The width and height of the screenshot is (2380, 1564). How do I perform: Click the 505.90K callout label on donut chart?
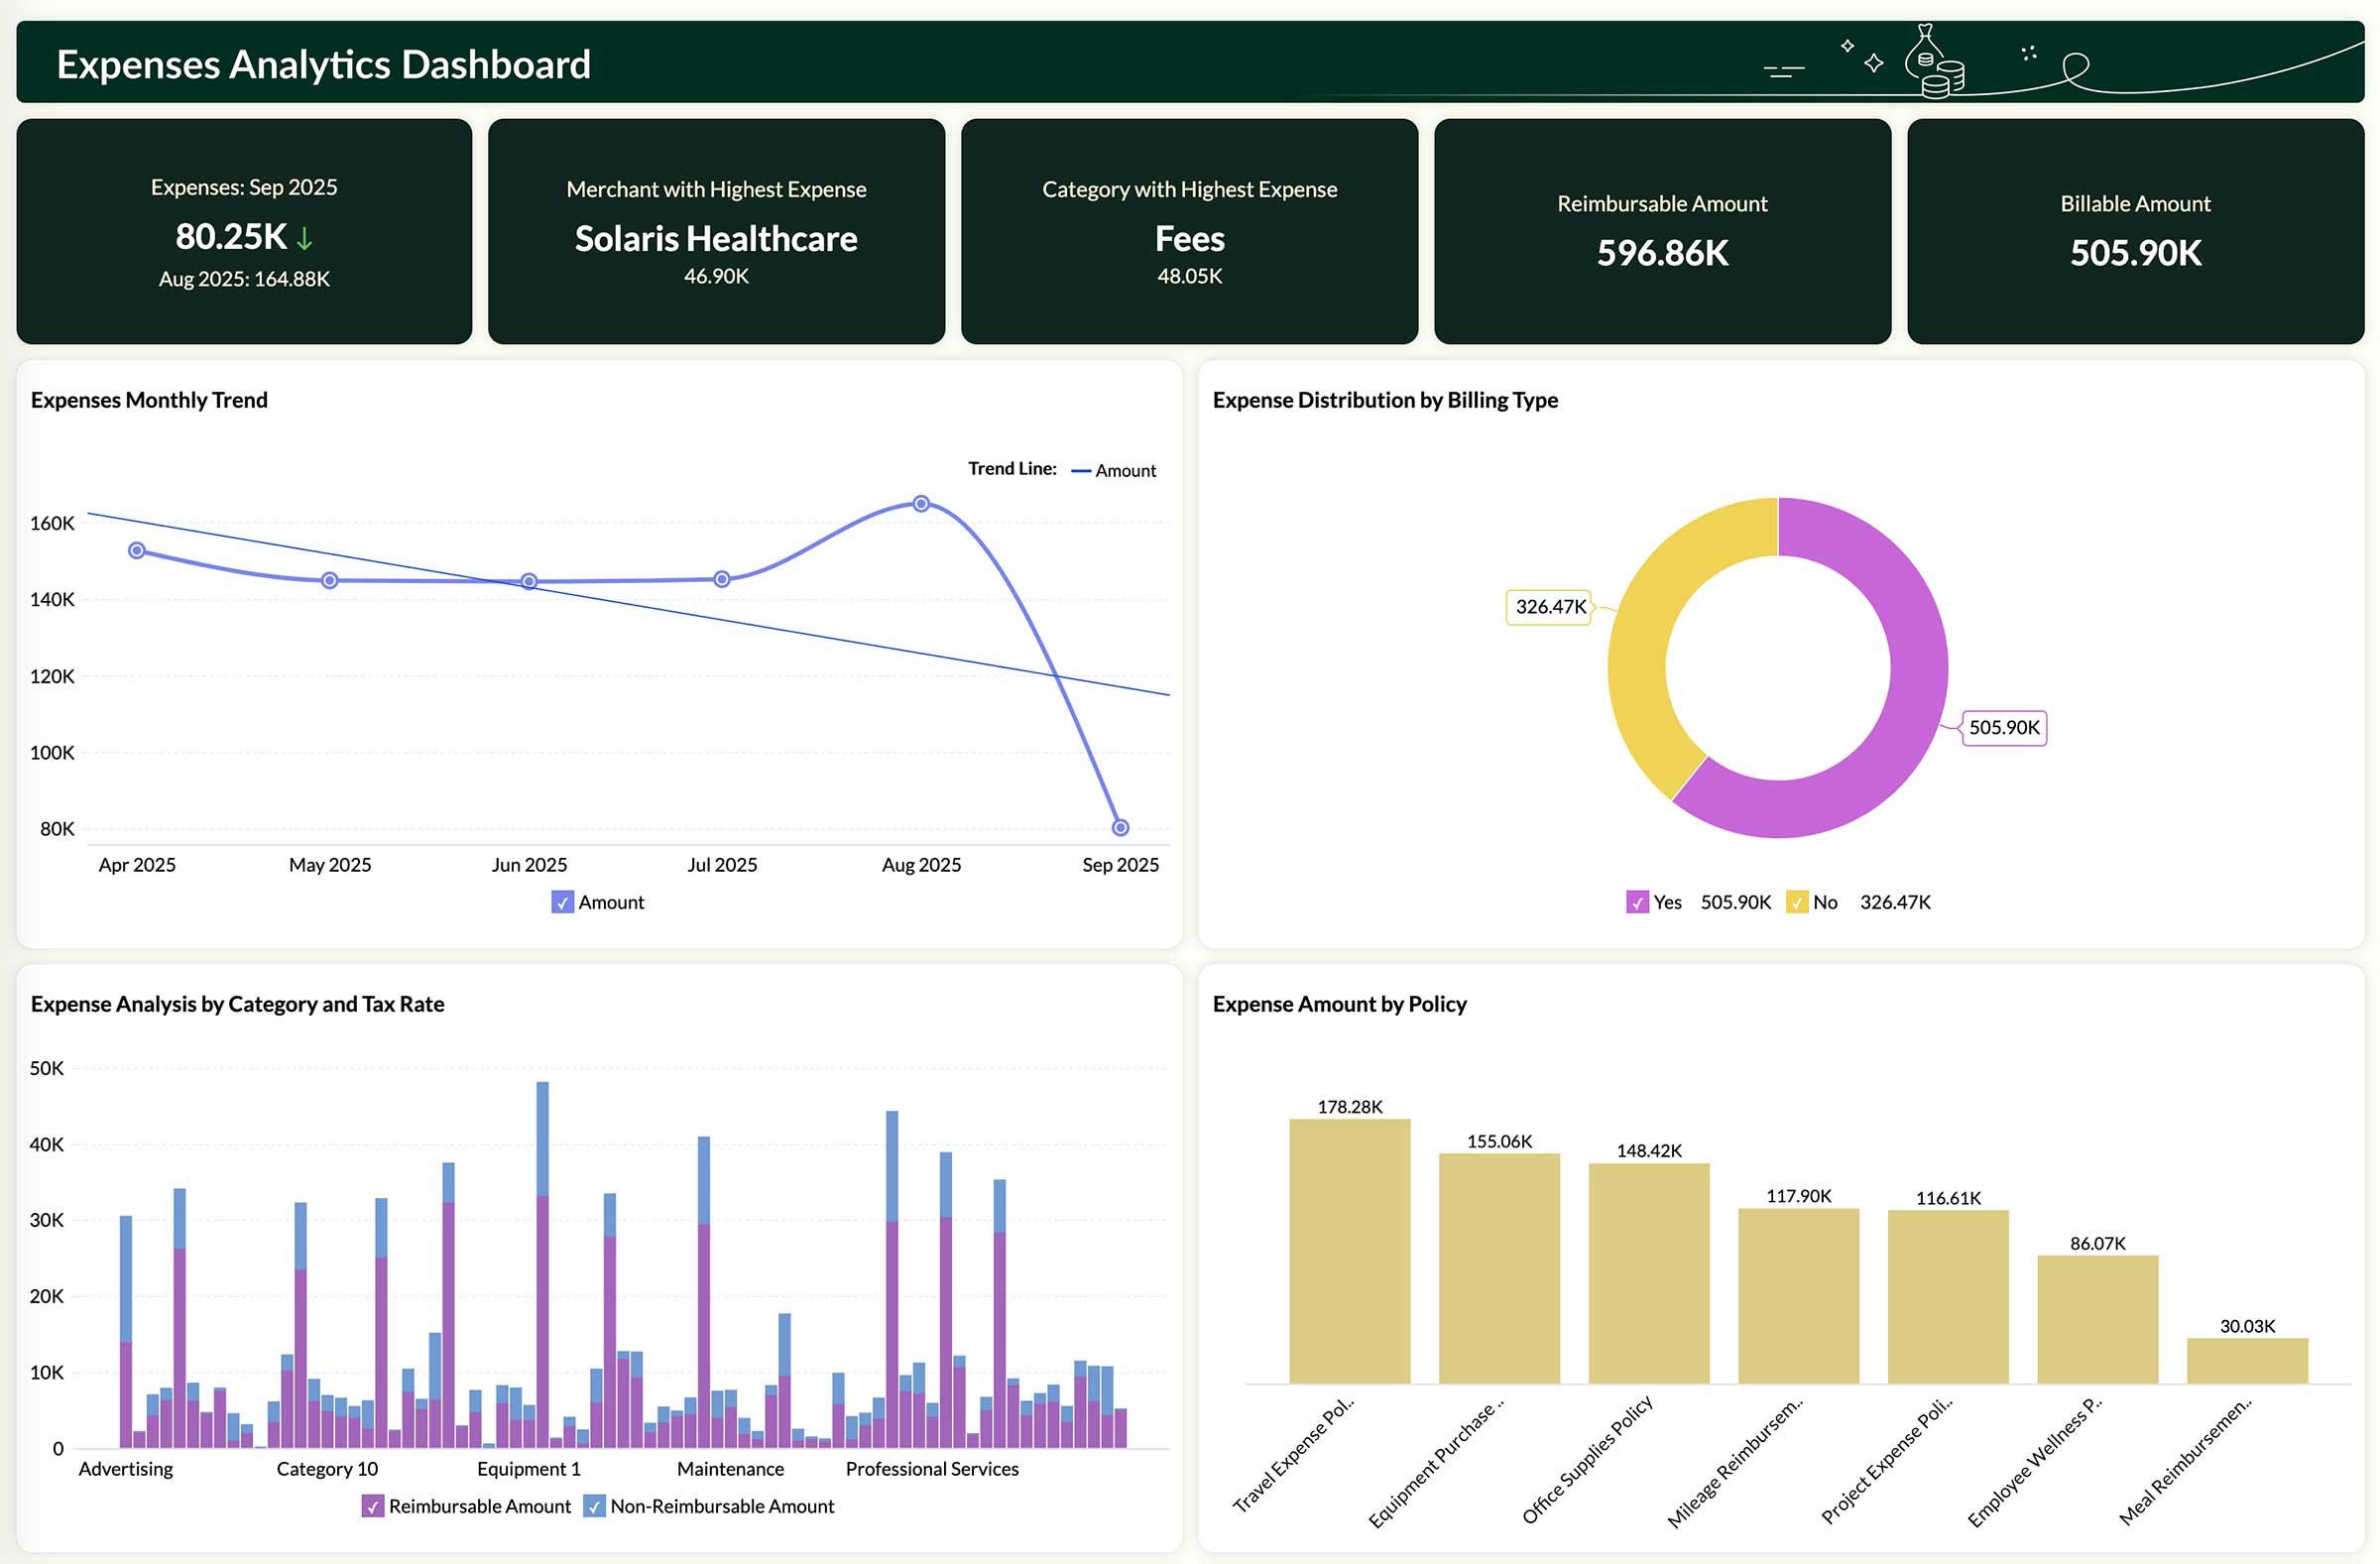(2003, 728)
